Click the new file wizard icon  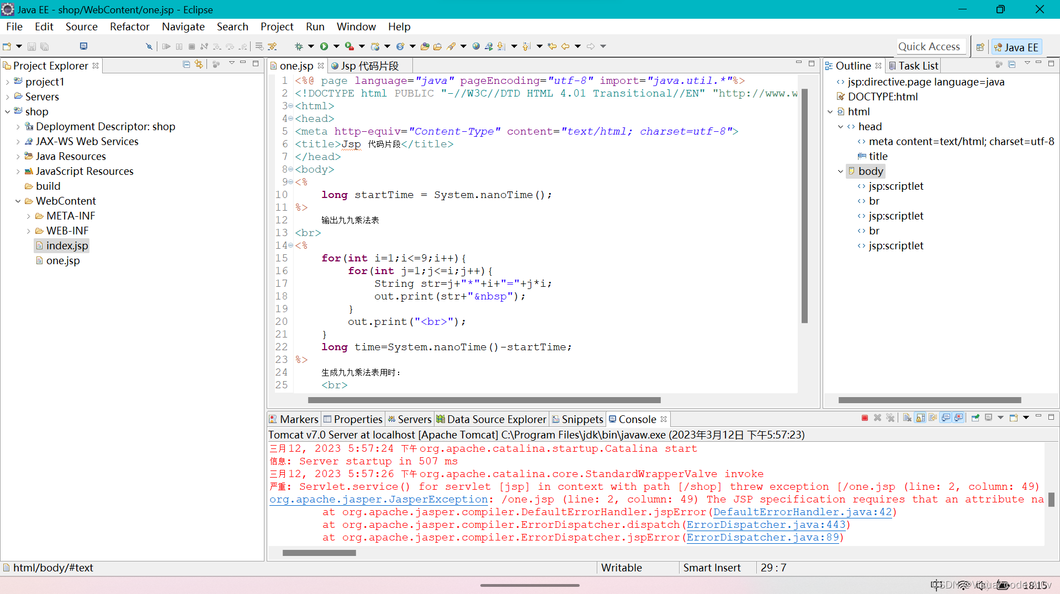click(x=7, y=46)
